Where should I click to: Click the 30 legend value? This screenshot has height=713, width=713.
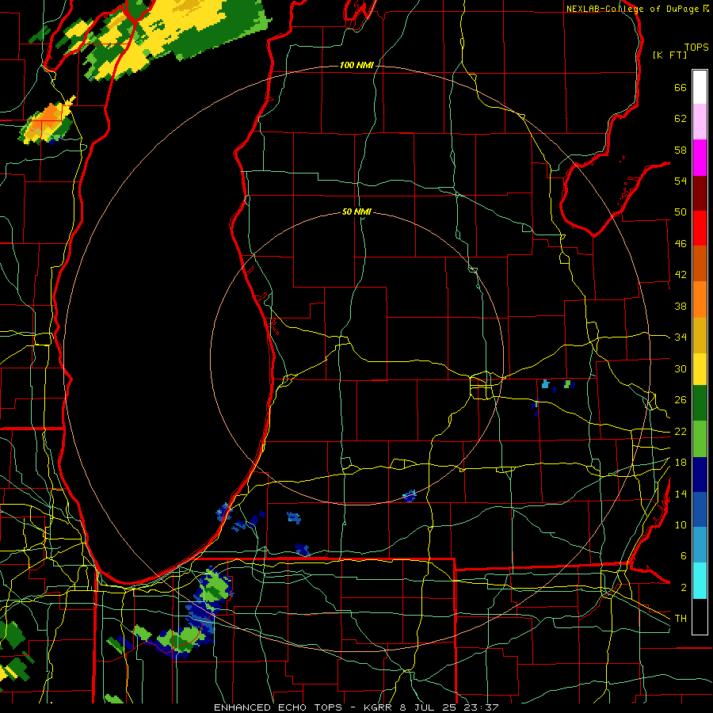coord(681,368)
